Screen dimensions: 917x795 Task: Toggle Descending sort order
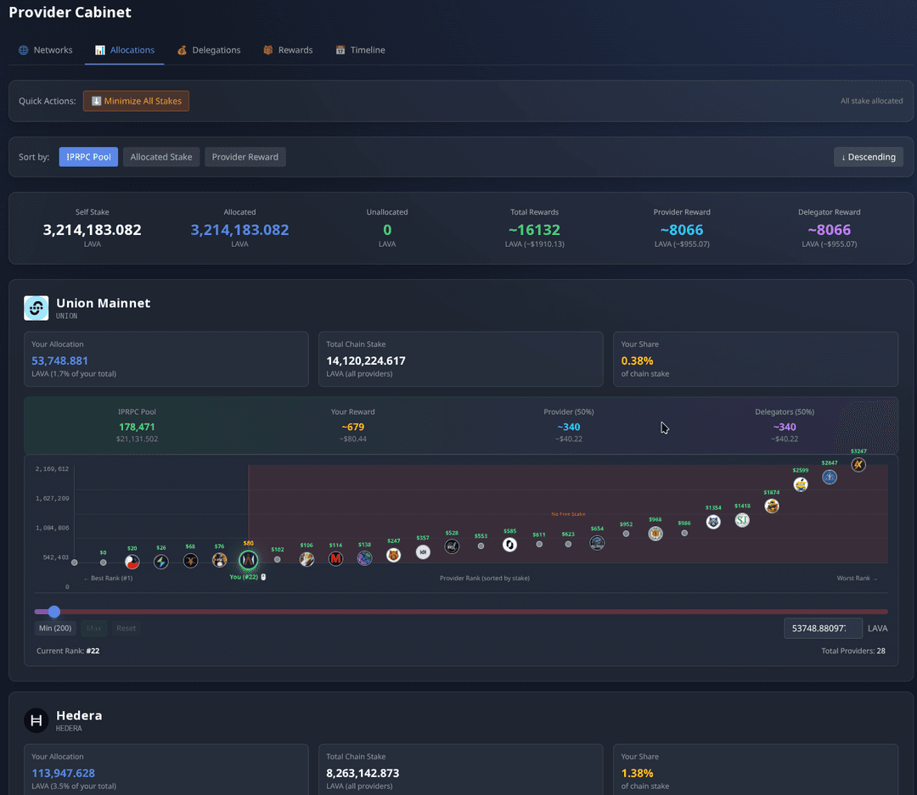pos(869,156)
